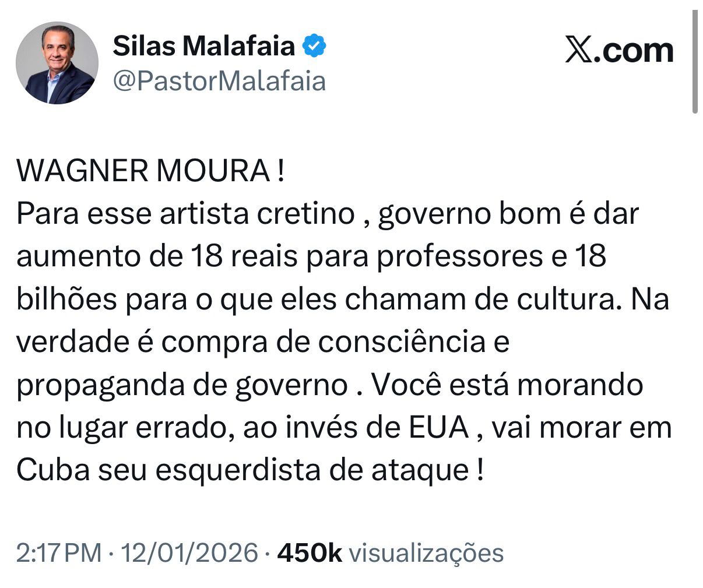Click the X.com watermark in the corner
This screenshot has height=588, width=703.
(x=620, y=49)
